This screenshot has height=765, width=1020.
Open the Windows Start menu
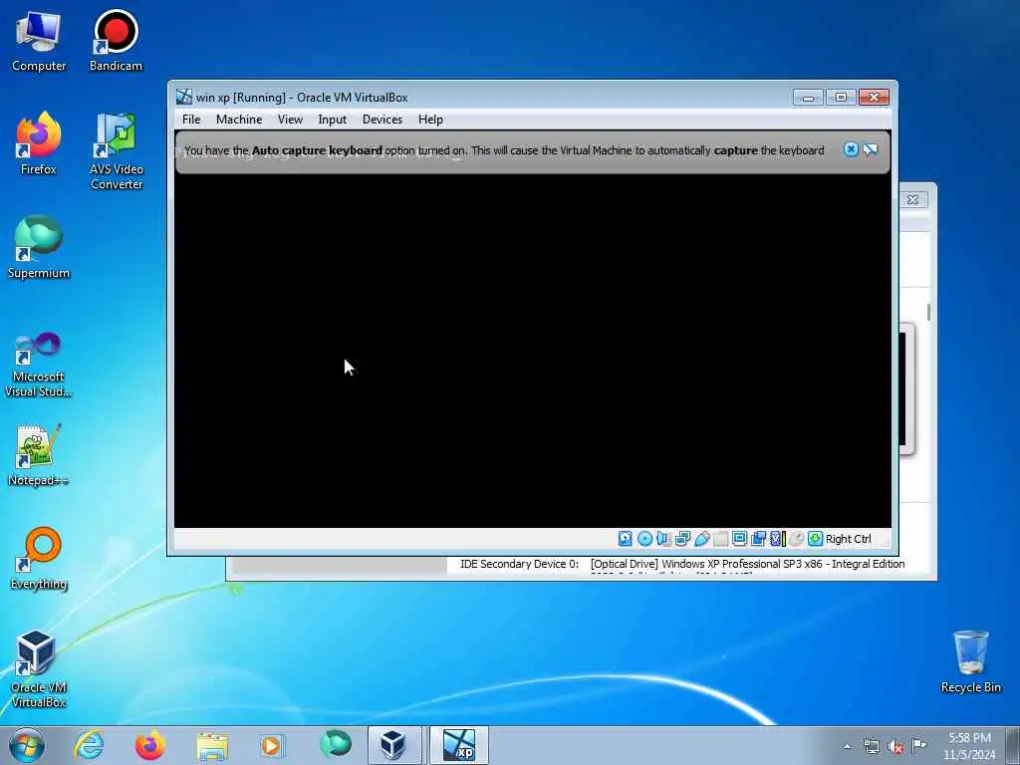pos(27,745)
